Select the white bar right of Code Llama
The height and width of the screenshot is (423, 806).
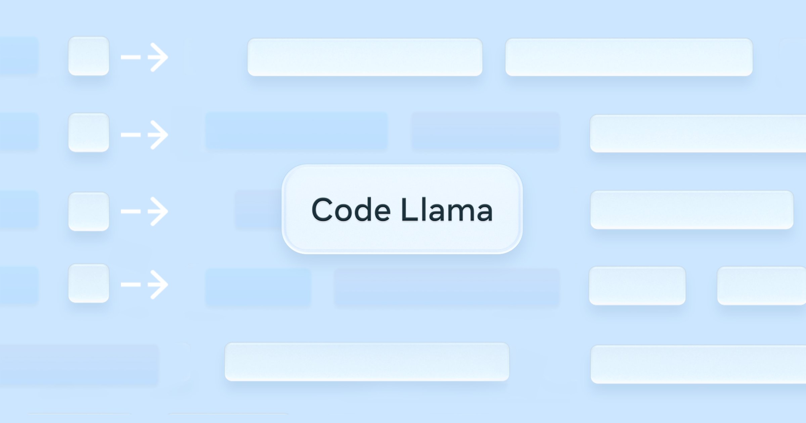[692, 210]
